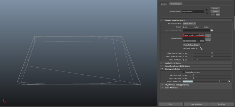This screenshot has width=235, height=107.
Task: Click Force Refresh Display button
Action: pos(192,45)
